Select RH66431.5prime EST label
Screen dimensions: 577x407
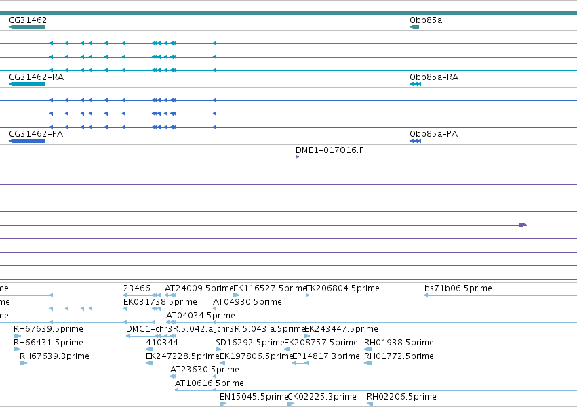48,343
